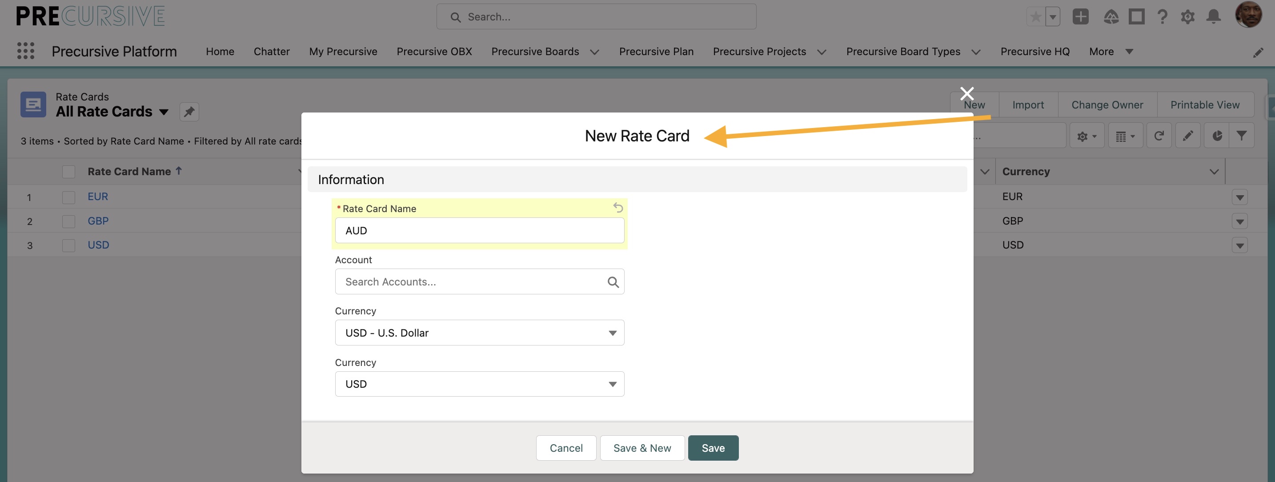The image size is (1275, 482).
Task: Check the EUR row checkbox
Action: point(69,197)
